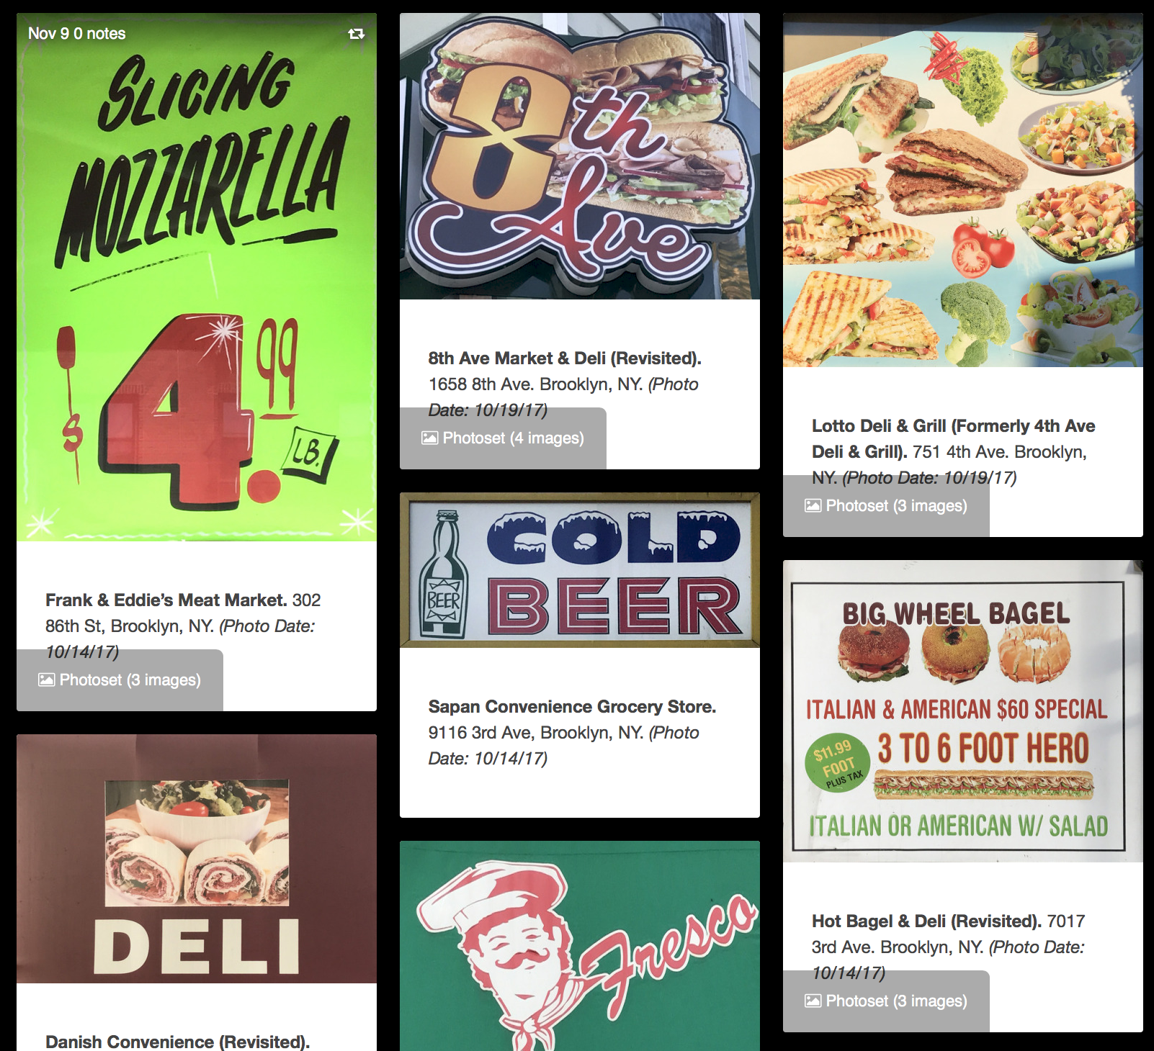Open the 8th Ave sign photo
The image size is (1154, 1051).
pos(580,156)
